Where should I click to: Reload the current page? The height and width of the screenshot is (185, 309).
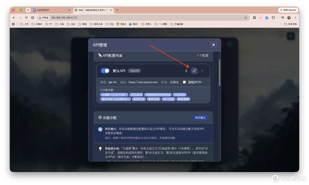(x=26, y=17)
